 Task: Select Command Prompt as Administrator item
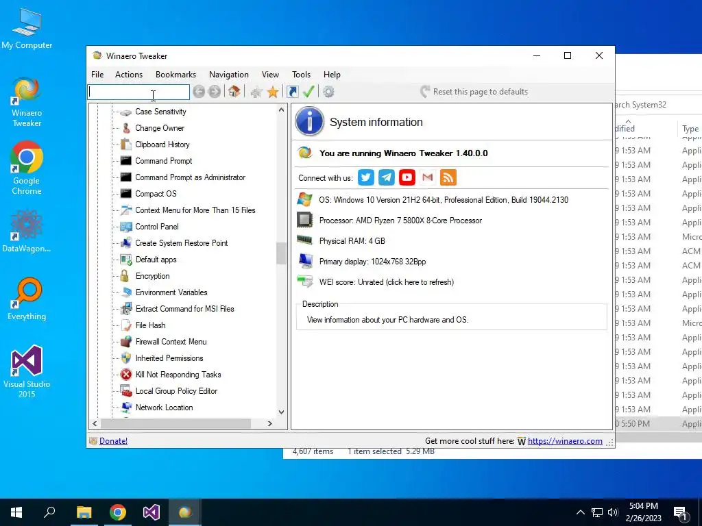191,177
